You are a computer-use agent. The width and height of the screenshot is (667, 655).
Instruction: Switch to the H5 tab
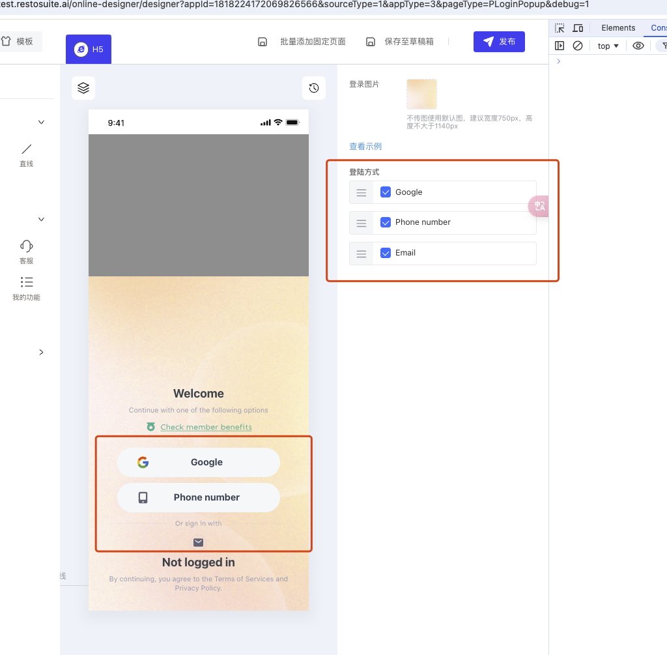pyautogui.click(x=89, y=50)
